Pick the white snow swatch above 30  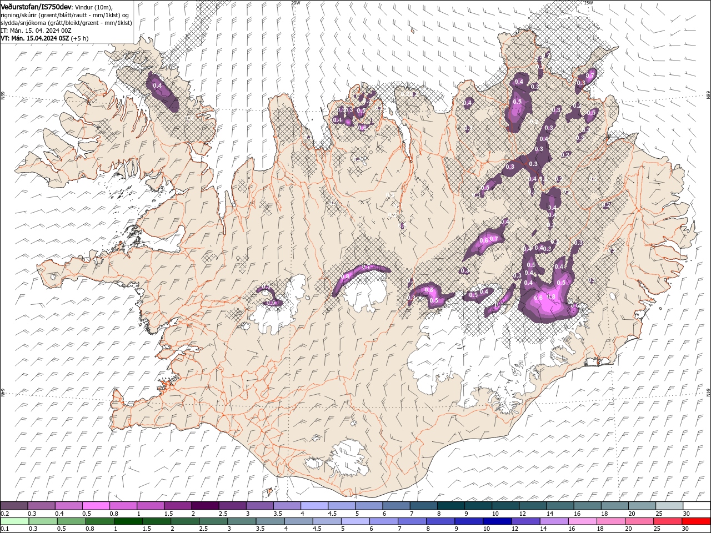click(x=697, y=506)
